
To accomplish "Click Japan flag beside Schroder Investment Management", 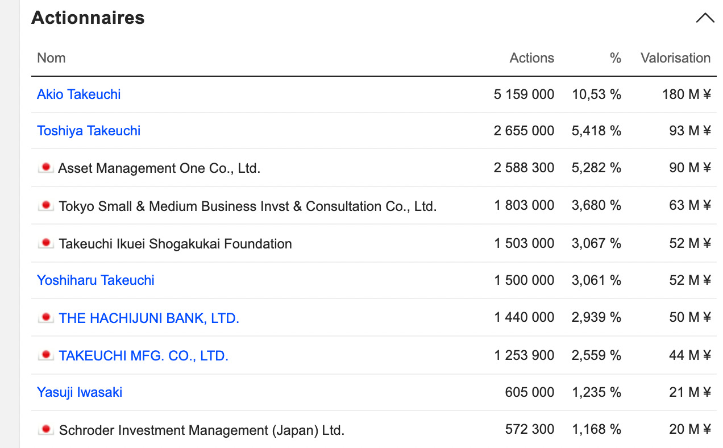I will coord(45,430).
